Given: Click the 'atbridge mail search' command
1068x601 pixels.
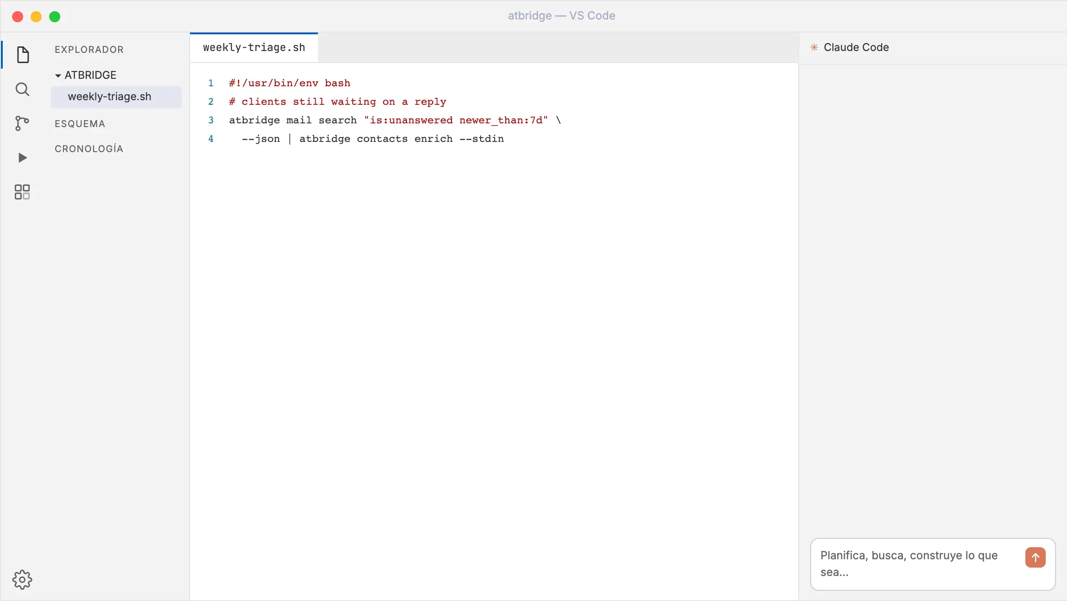Looking at the screenshot, I should (293, 120).
